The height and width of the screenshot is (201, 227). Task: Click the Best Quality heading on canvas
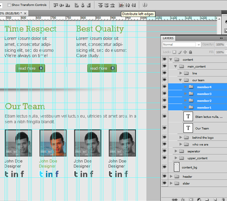point(100,29)
